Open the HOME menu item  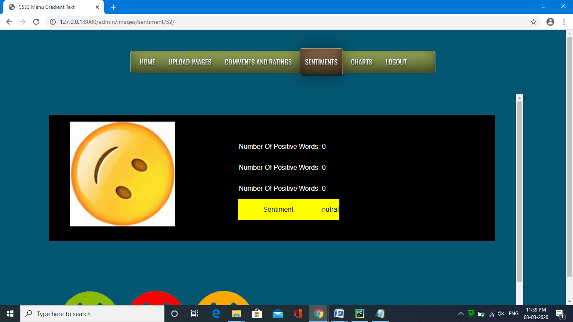[x=147, y=62]
